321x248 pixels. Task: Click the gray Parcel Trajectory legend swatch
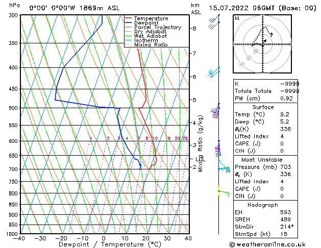(128, 27)
